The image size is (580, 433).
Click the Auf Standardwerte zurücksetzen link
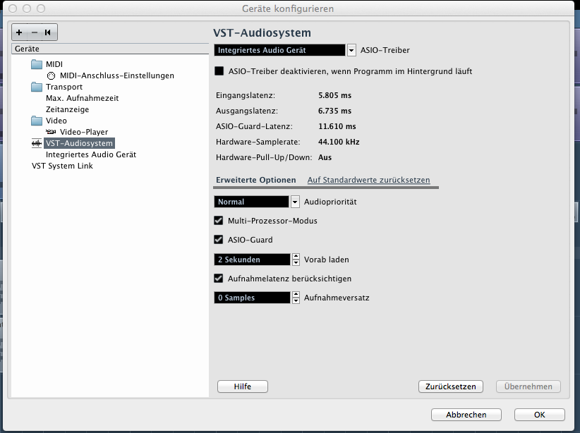pos(368,181)
